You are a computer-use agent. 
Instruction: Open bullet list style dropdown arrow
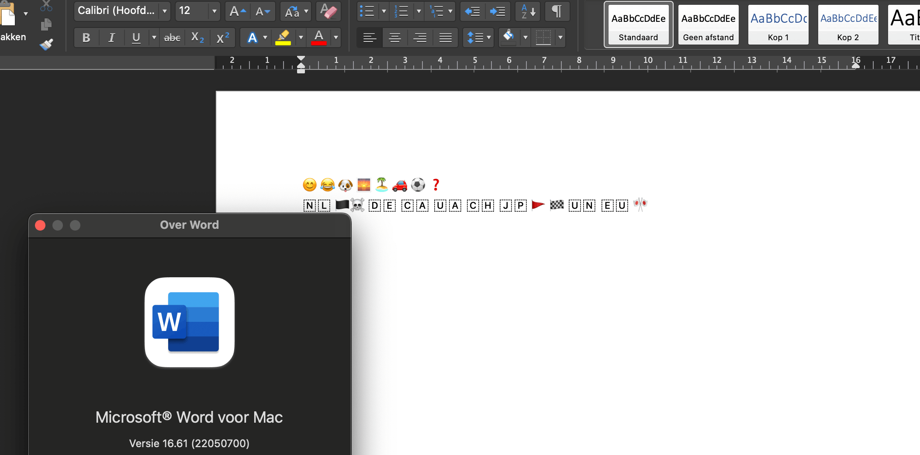(x=384, y=11)
